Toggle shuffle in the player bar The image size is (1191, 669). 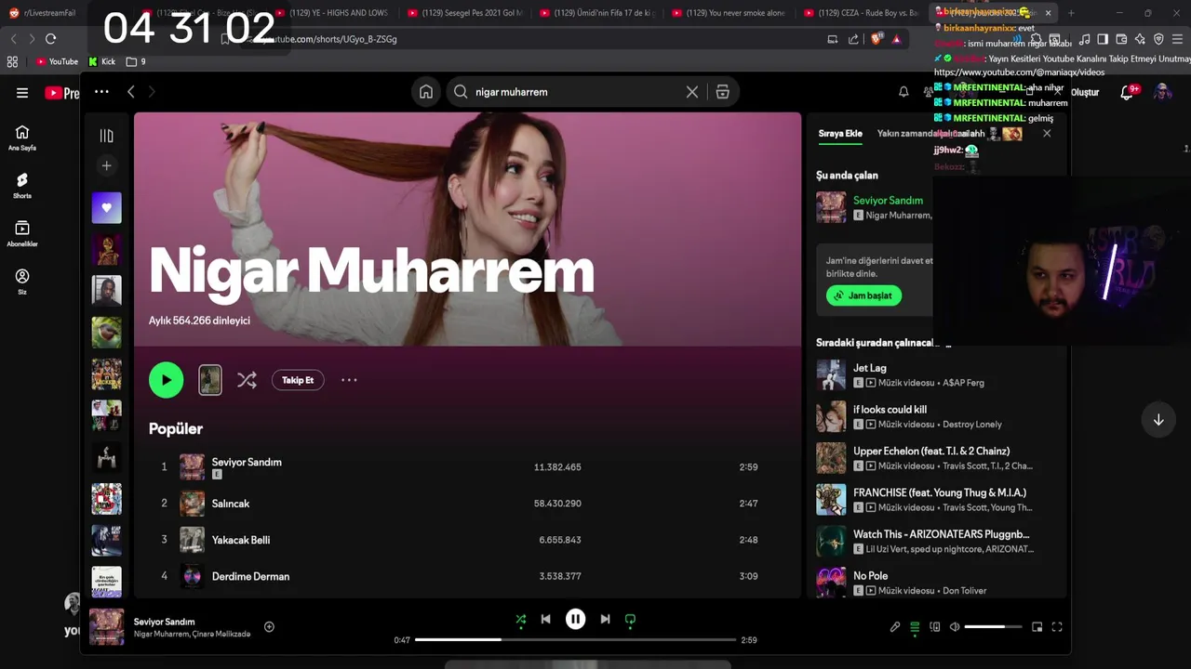[x=520, y=619]
